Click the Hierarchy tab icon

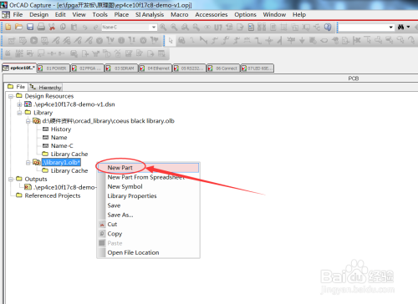click(x=33, y=87)
